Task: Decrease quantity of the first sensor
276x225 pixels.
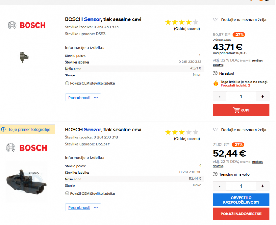Action: [220, 96]
